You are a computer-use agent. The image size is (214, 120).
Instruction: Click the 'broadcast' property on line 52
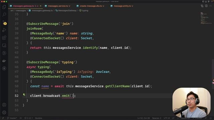click(51, 96)
